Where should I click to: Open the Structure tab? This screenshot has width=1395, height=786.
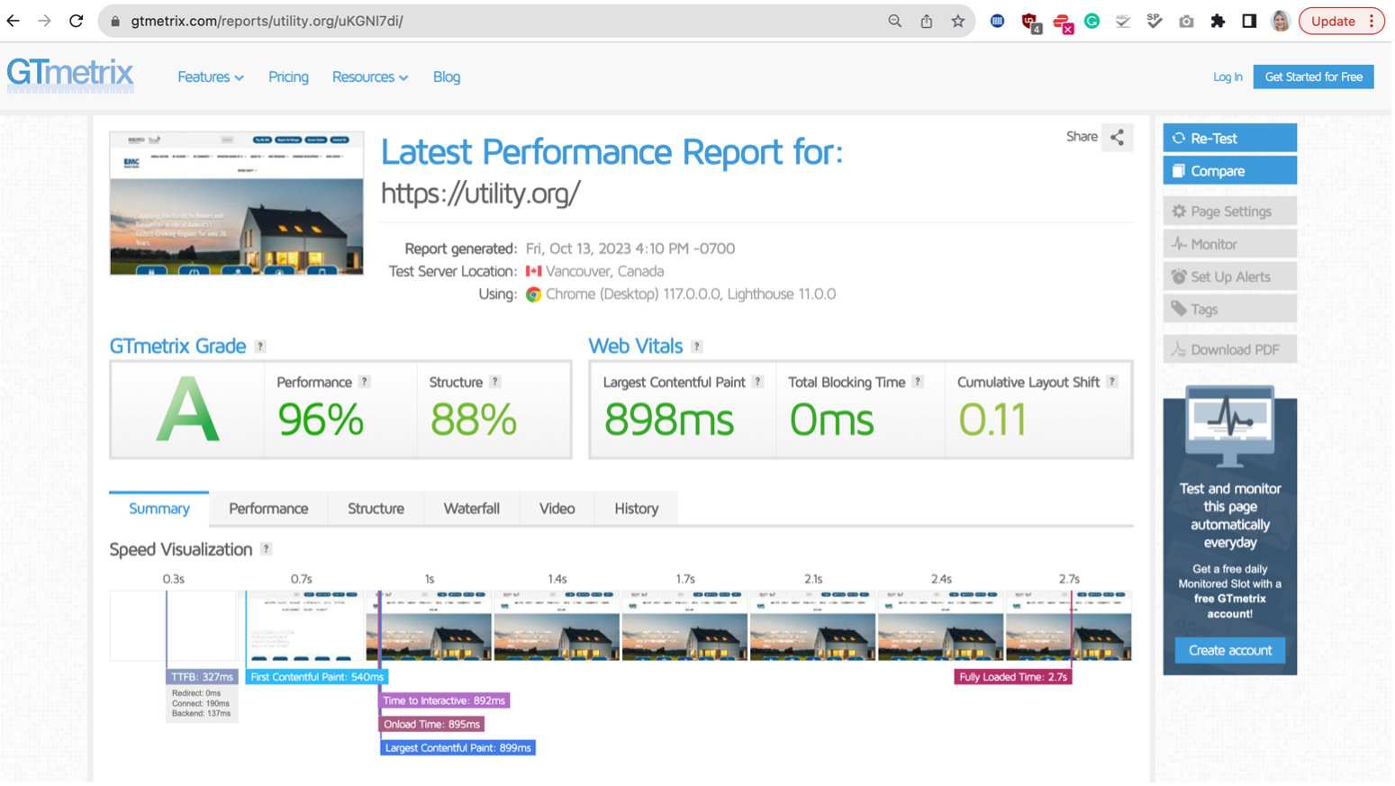[376, 509]
